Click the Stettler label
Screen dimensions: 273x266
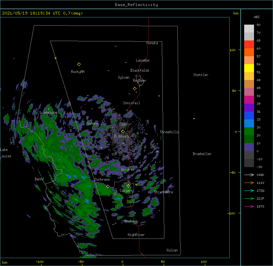tap(201, 75)
